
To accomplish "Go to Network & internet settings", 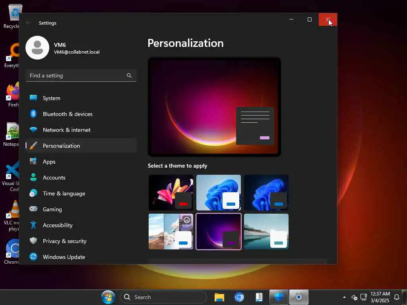I will (81, 130).
